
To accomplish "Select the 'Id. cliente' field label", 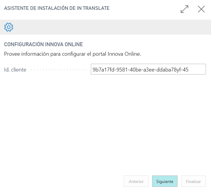I will pyautogui.click(x=15, y=70).
